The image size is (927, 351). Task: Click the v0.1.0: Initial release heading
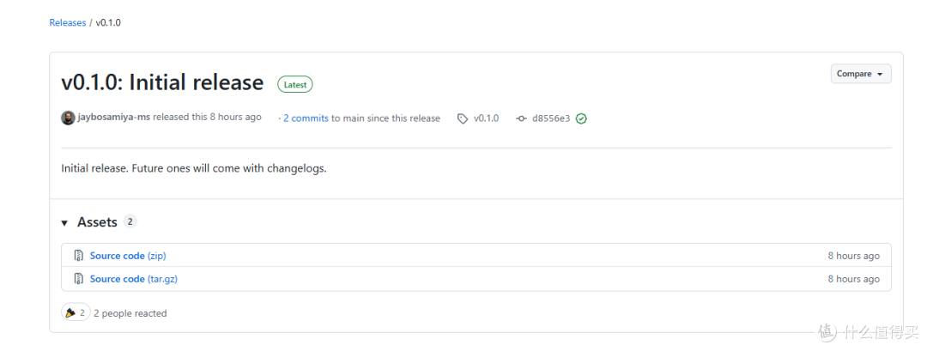[x=162, y=82]
